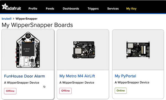Click the PyPortal Online status badge
Viewport: 166px width, 100px height.
coord(121,91)
